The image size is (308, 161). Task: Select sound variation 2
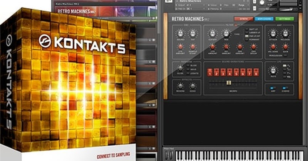[216, 72]
